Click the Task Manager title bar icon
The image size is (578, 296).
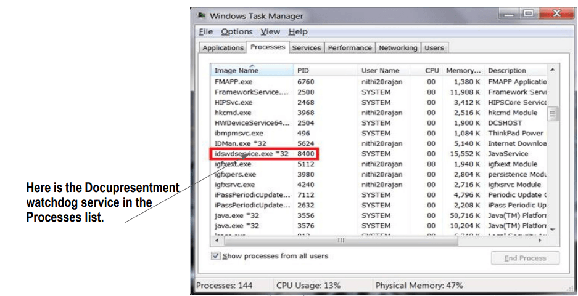[201, 16]
